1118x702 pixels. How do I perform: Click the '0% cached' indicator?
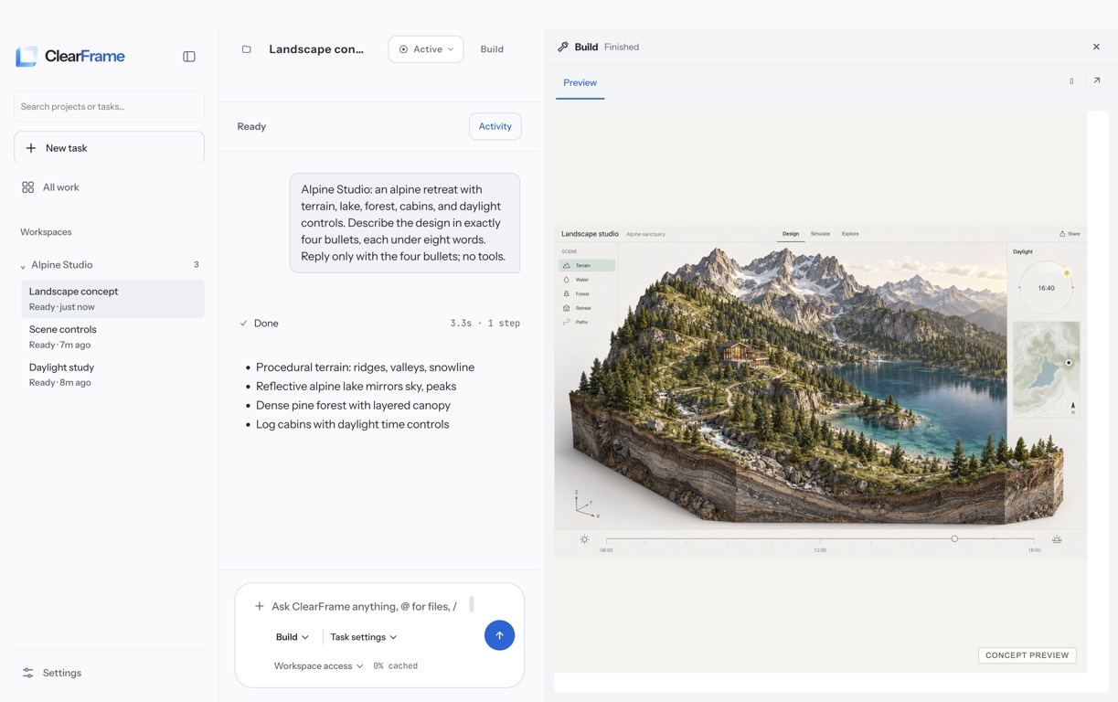tap(395, 666)
